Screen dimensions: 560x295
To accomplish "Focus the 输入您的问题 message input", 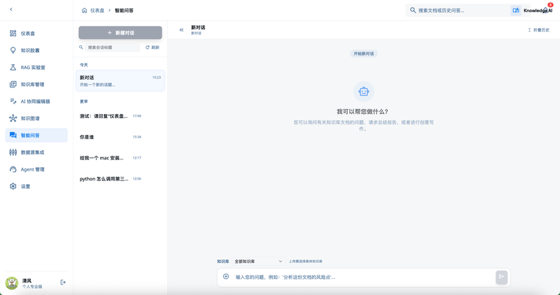I will pos(363,277).
